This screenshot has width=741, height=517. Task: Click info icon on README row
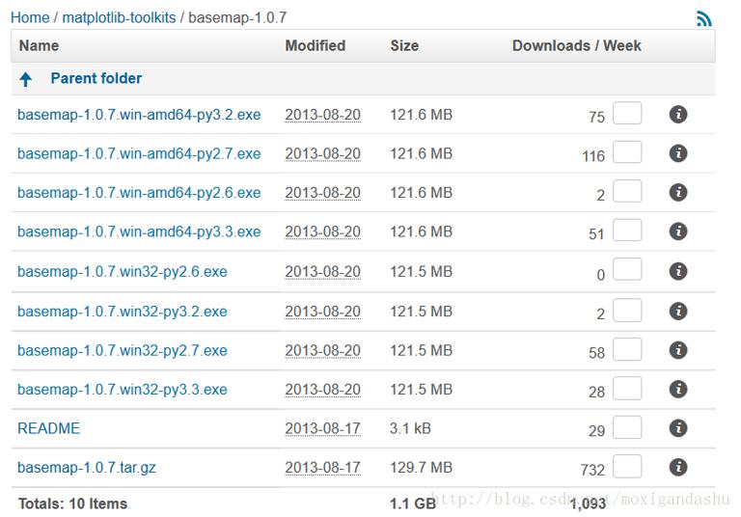678,428
